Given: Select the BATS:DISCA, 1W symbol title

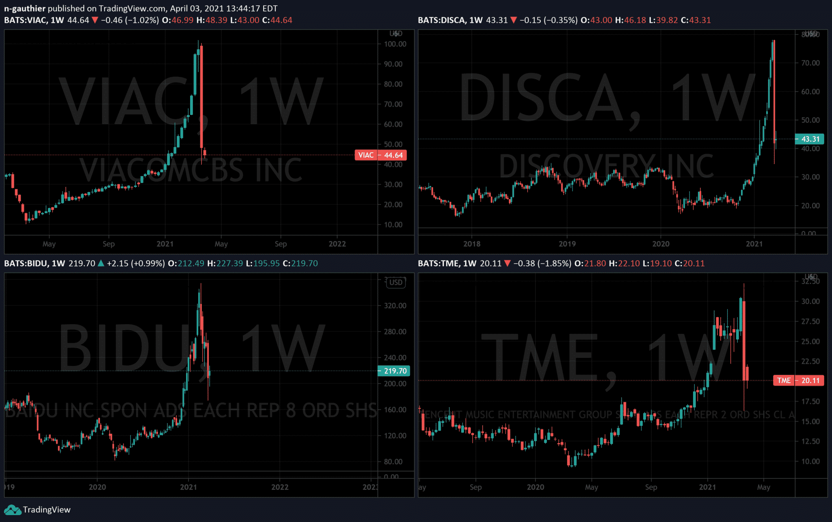Looking at the screenshot, I should (450, 20).
